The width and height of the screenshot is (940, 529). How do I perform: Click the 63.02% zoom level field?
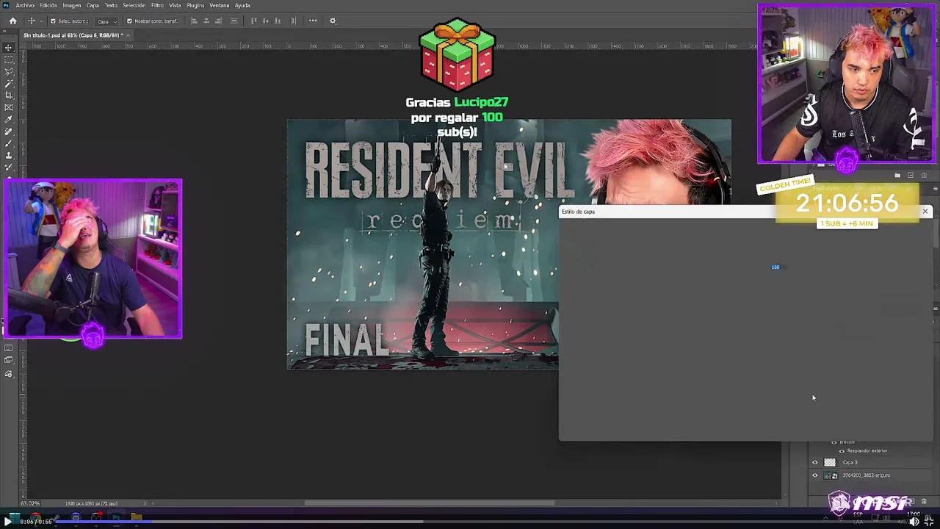pos(30,503)
